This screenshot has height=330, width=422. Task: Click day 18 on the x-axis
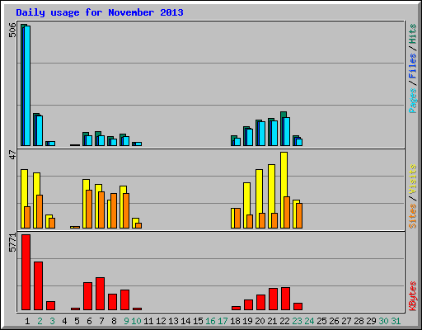[x=235, y=321]
